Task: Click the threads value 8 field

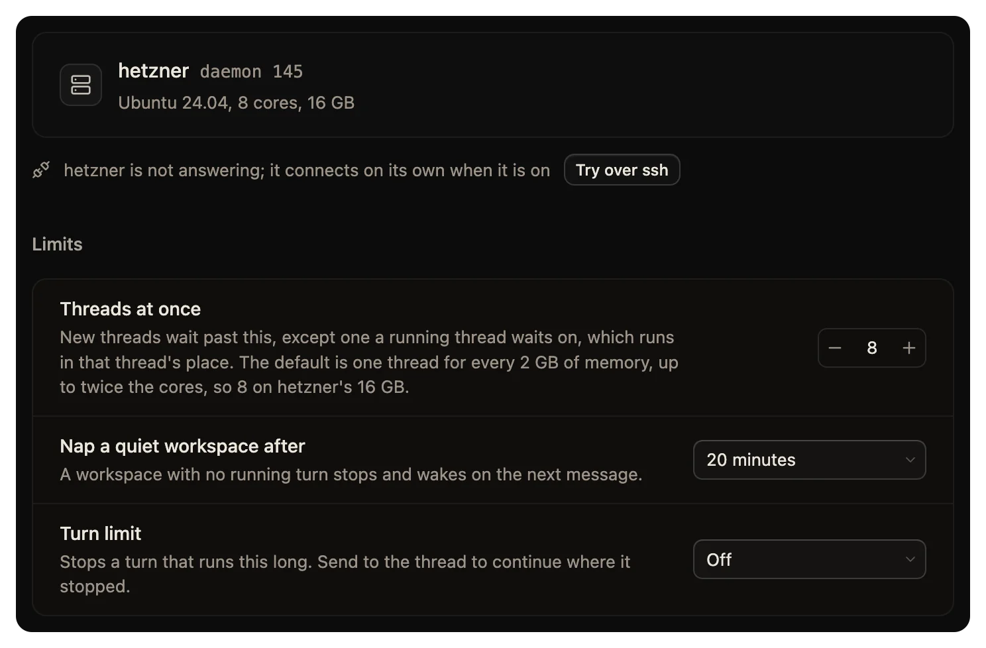Action: tap(872, 348)
